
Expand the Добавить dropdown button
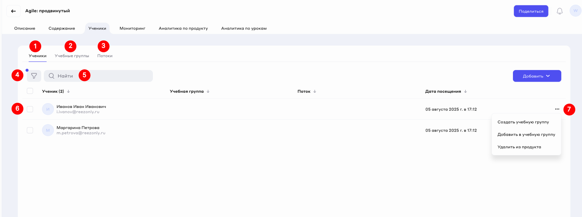[537, 76]
